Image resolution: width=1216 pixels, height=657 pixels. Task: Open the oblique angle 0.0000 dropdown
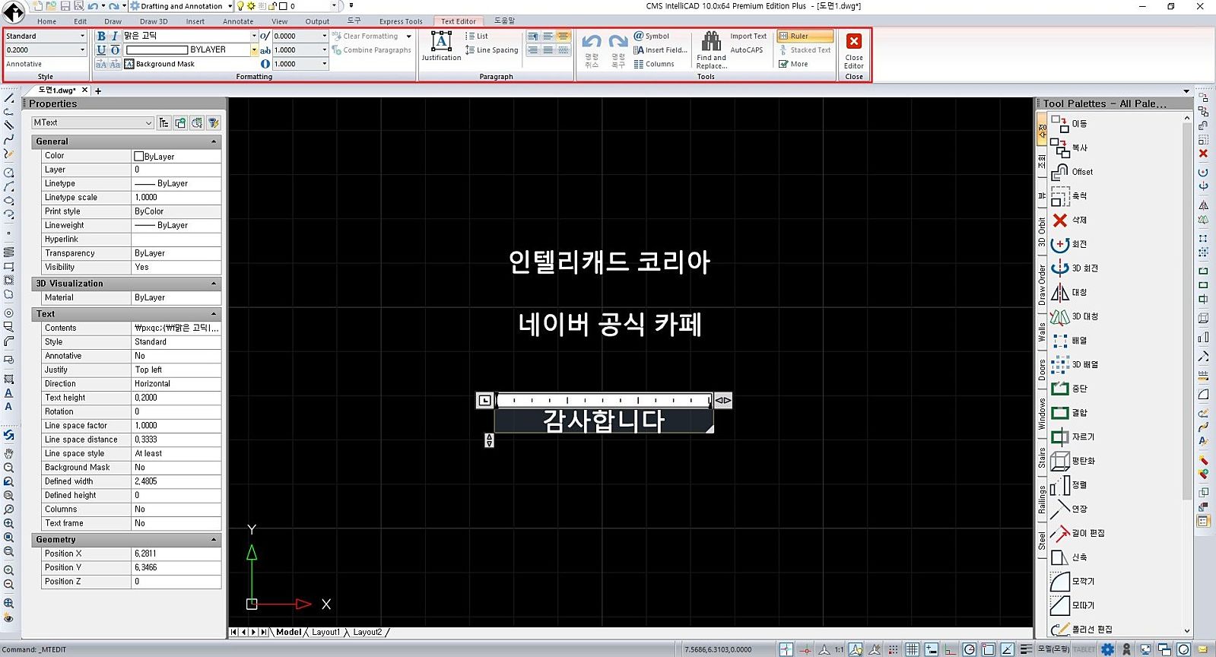tap(325, 36)
